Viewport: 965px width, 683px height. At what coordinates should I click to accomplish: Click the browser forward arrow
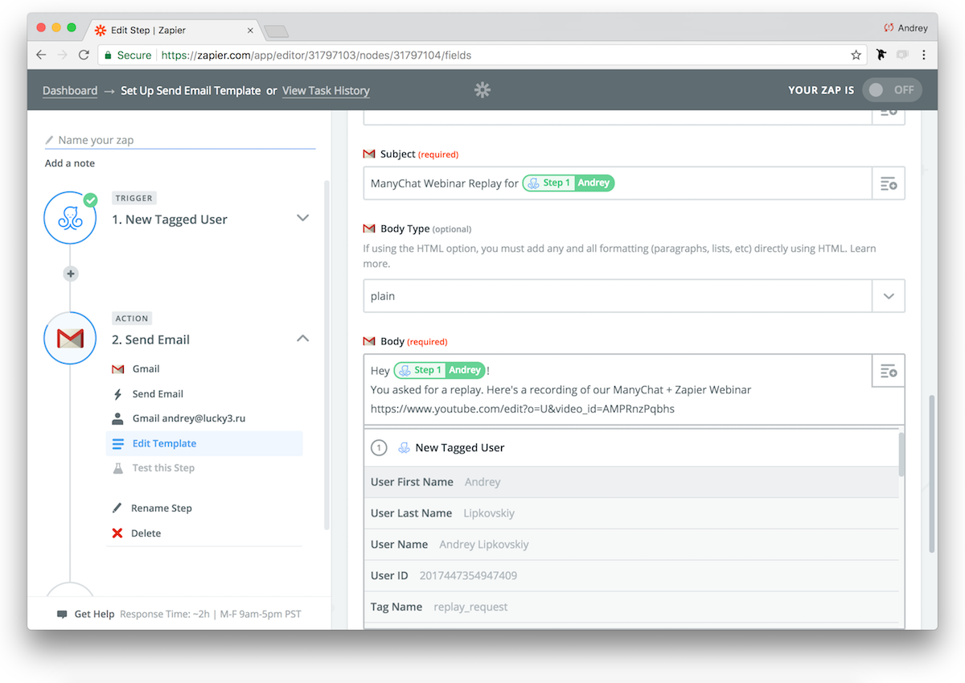coord(63,55)
